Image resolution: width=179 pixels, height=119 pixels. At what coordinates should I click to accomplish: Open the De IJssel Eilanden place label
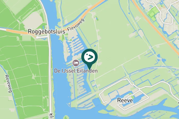(76, 71)
